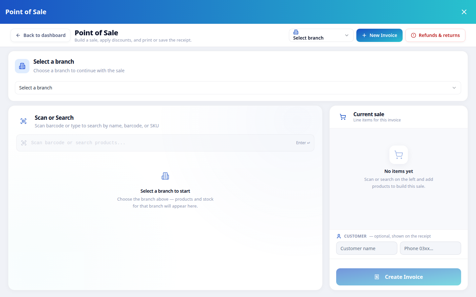Click the back arrow icon on Back to dashboard
This screenshot has width=476, height=297.
(18, 35)
